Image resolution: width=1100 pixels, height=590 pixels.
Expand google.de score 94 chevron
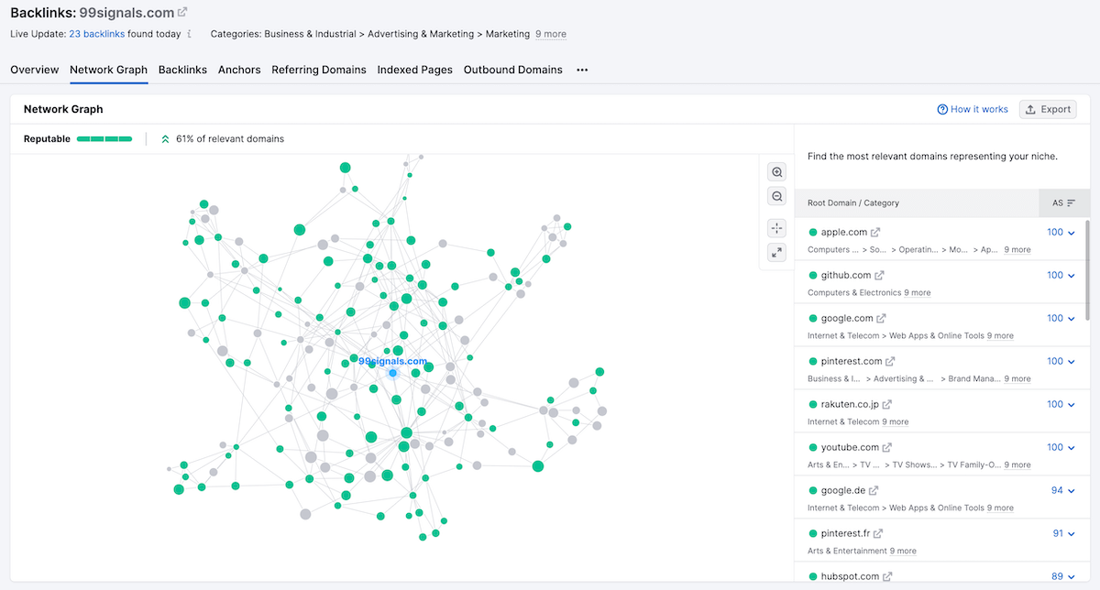(x=1071, y=491)
